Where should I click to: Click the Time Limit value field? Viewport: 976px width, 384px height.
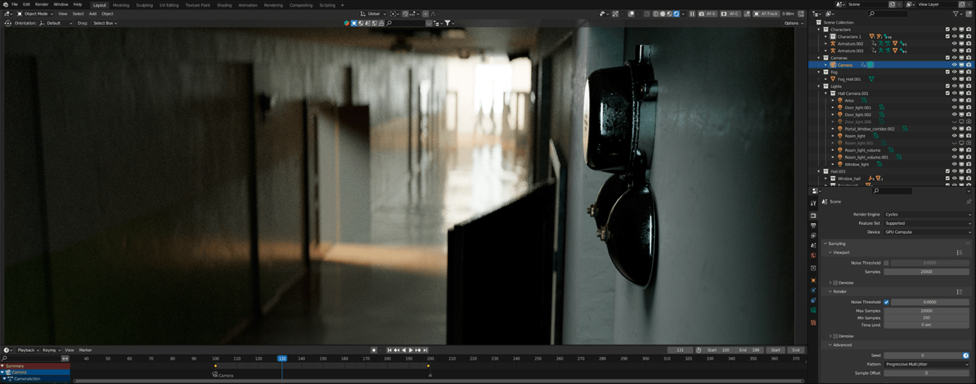tap(928, 325)
